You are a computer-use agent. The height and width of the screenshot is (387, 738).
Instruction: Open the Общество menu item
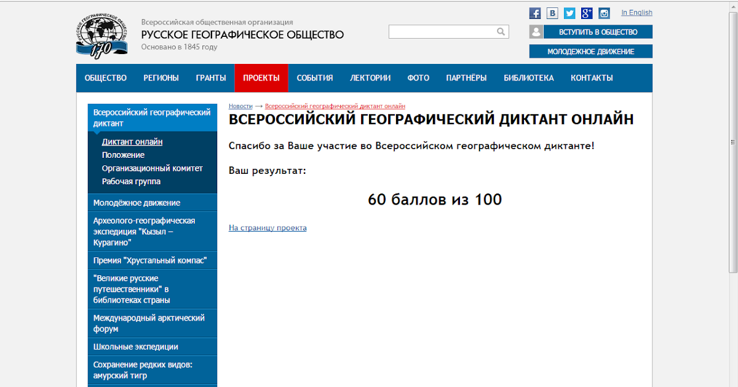pos(106,78)
